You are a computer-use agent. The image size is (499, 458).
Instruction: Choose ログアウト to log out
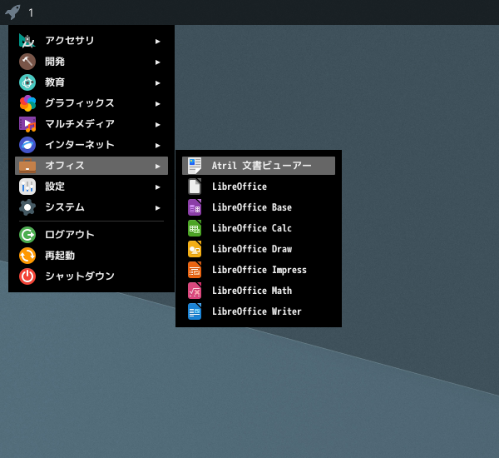91,235
